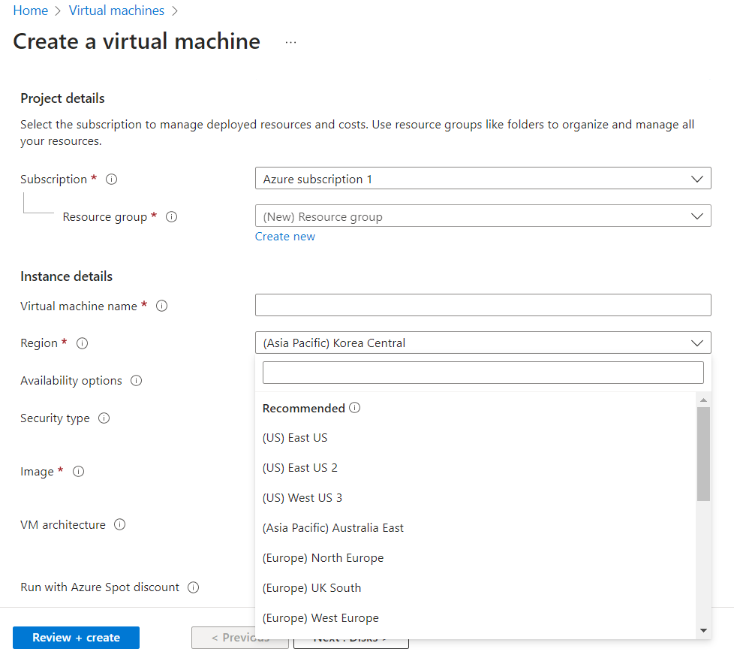
Task: Open the Region info icon
Action: [x=82, y=343]
